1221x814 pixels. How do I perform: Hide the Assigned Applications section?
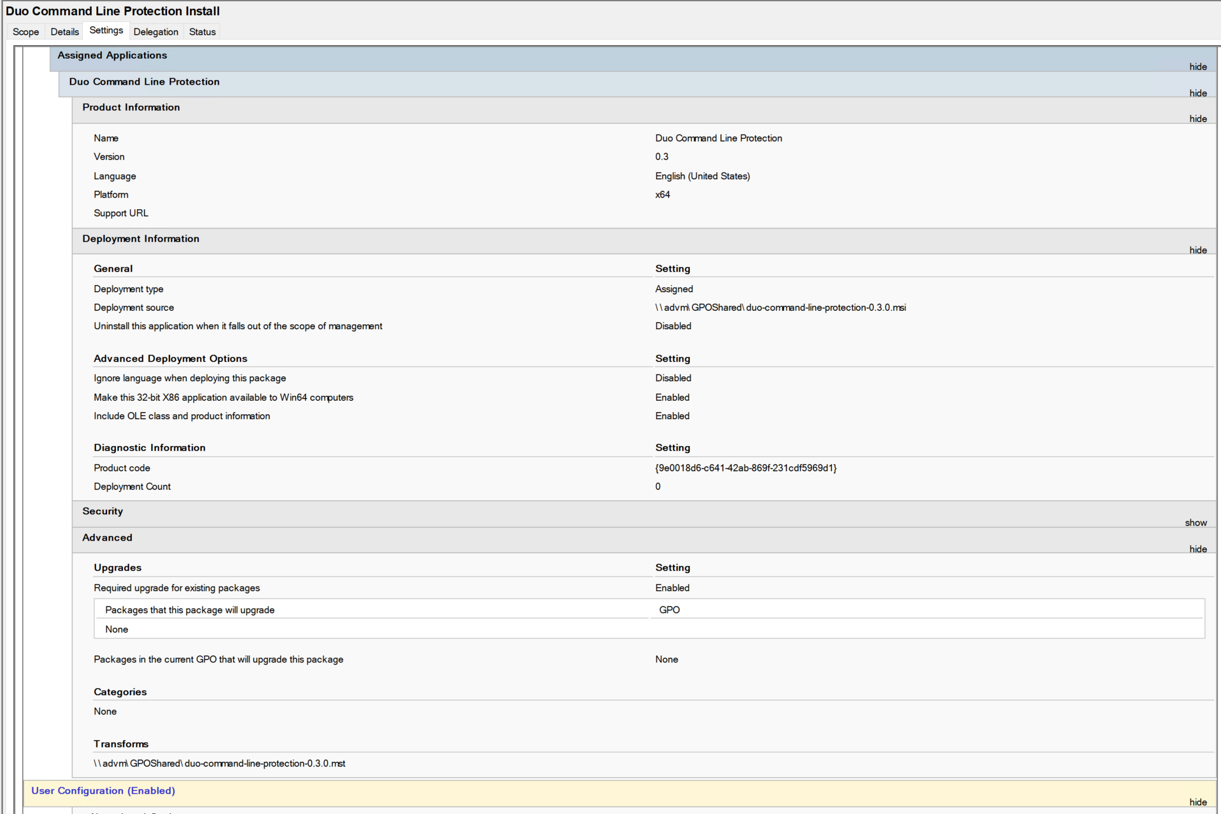1198,66
